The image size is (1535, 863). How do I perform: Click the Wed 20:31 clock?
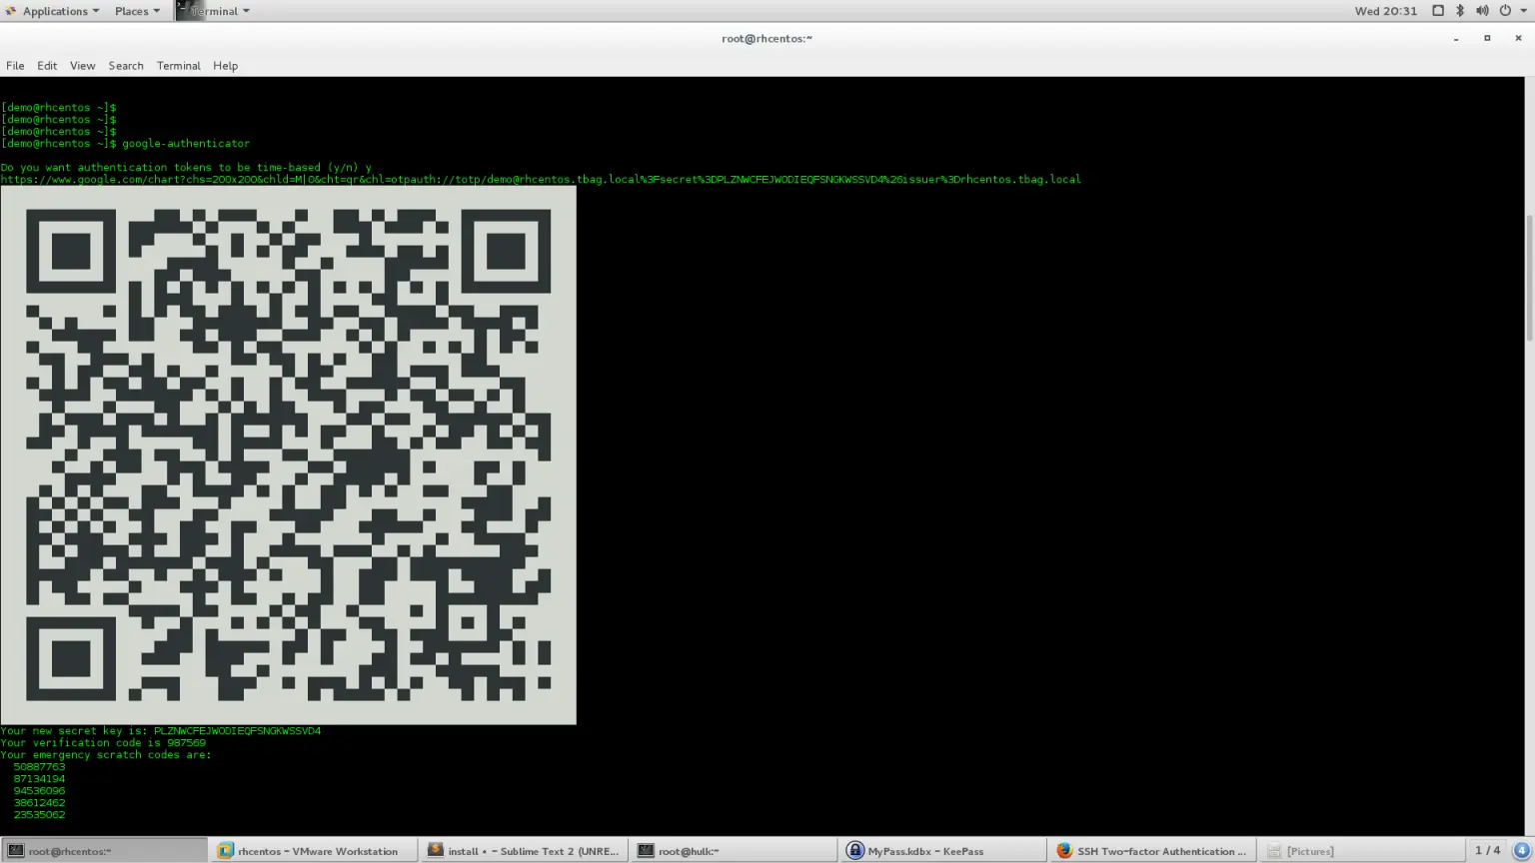pyautogui.click(x=1385, y=11)
